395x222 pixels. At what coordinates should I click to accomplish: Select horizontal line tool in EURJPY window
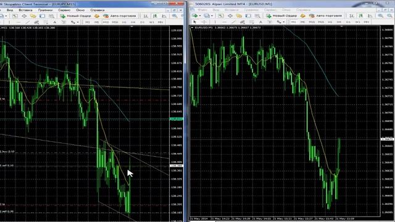pyautogui.click(x=18, y=22)
